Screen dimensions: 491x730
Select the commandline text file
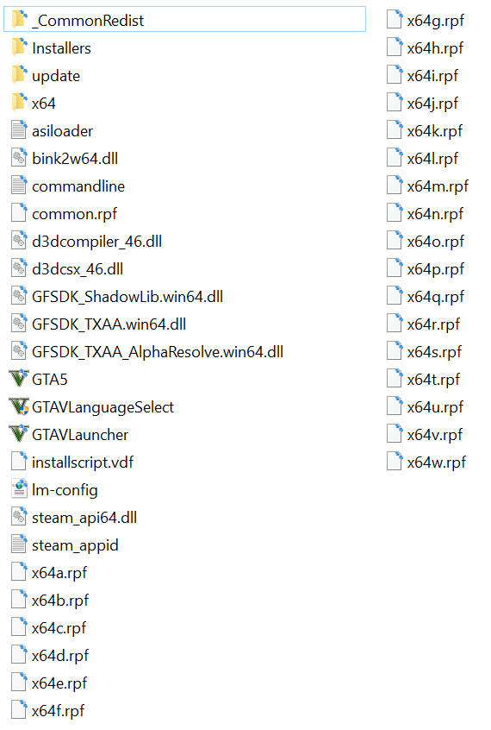coord(68,186)
